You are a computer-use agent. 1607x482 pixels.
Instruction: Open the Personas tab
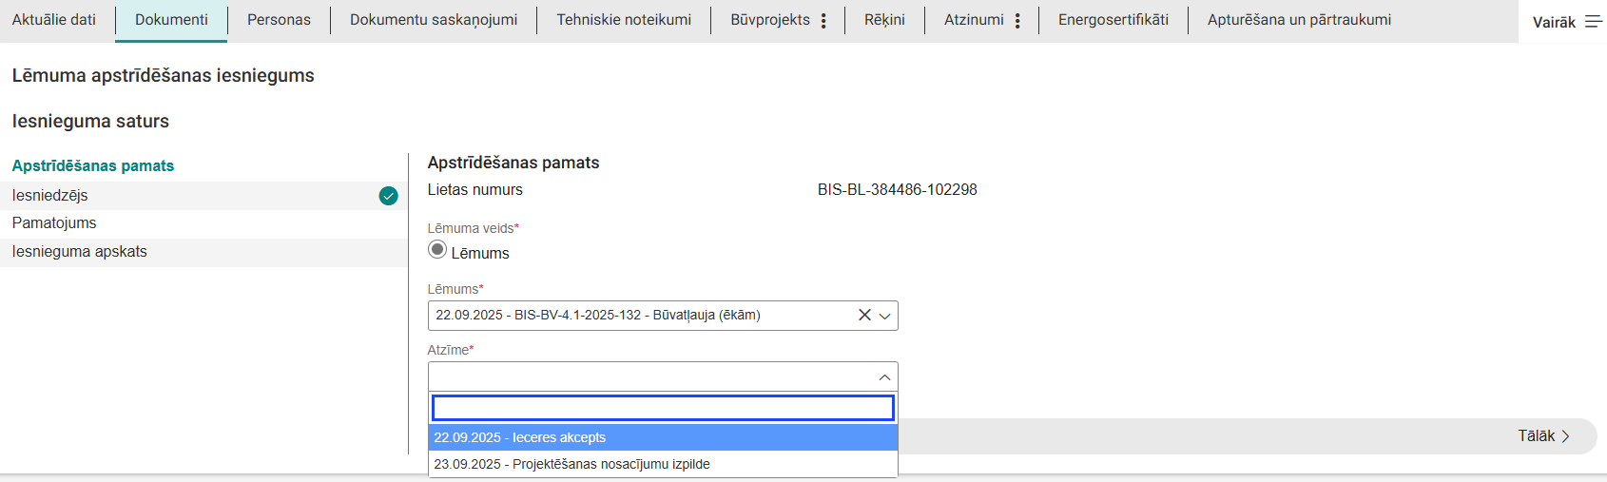(279, 20)
